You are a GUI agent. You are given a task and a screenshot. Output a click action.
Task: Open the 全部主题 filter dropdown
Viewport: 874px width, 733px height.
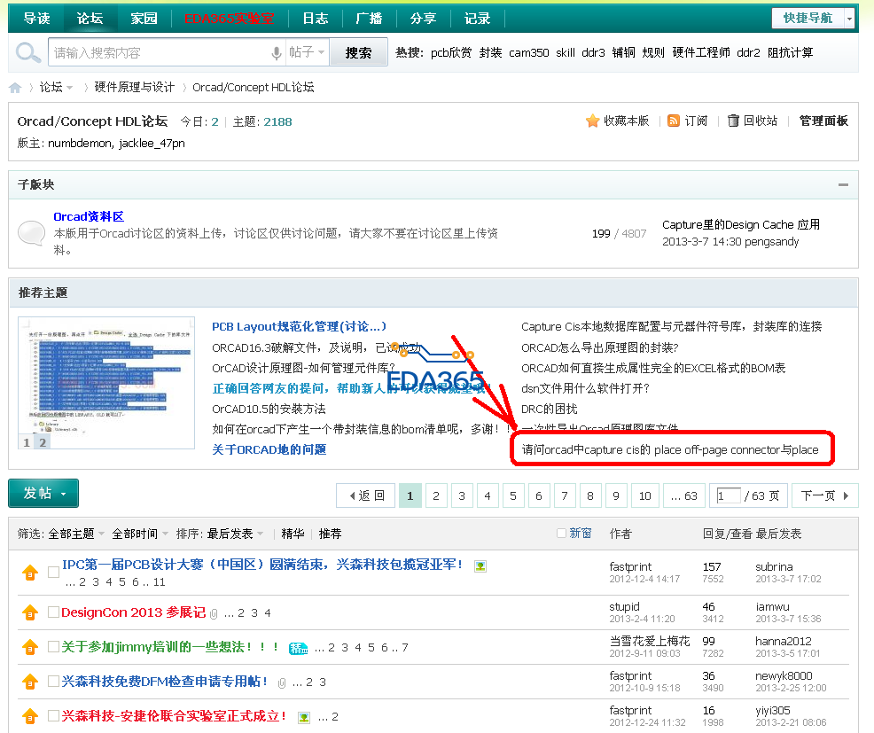click(x=76, y=534)
